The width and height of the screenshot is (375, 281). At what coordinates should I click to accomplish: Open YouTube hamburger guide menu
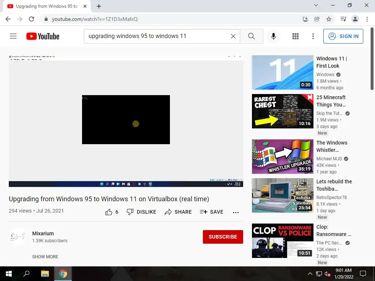pos(13,36)
